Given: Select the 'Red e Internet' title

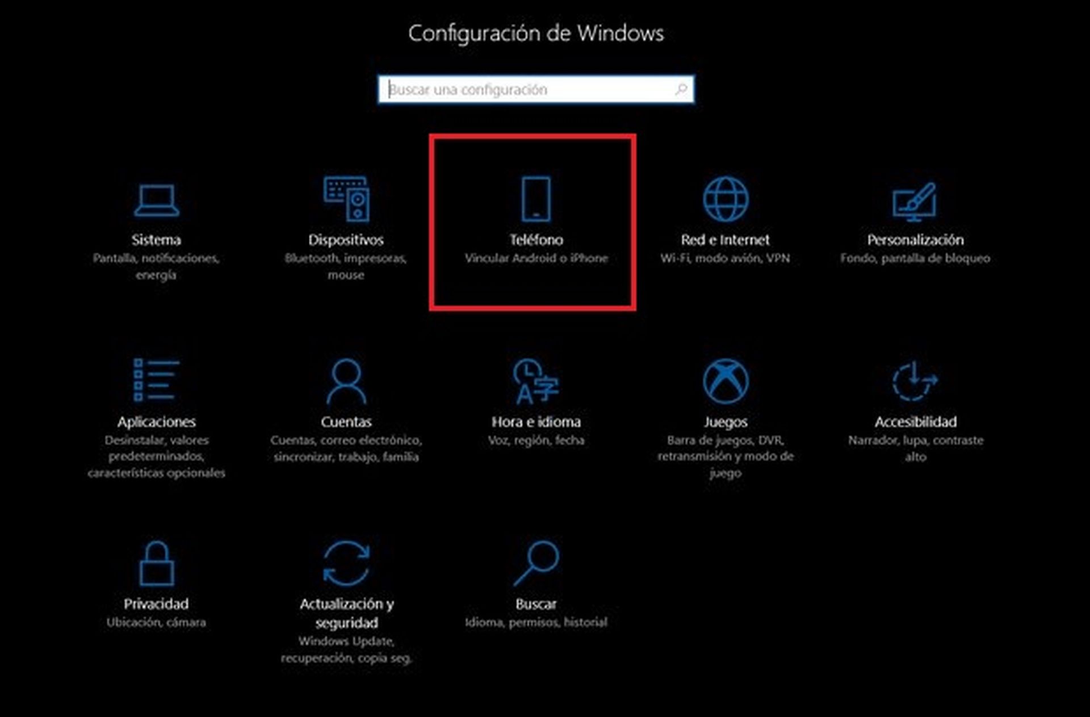Looking at the screenshot, I should [x=726, y=240].
